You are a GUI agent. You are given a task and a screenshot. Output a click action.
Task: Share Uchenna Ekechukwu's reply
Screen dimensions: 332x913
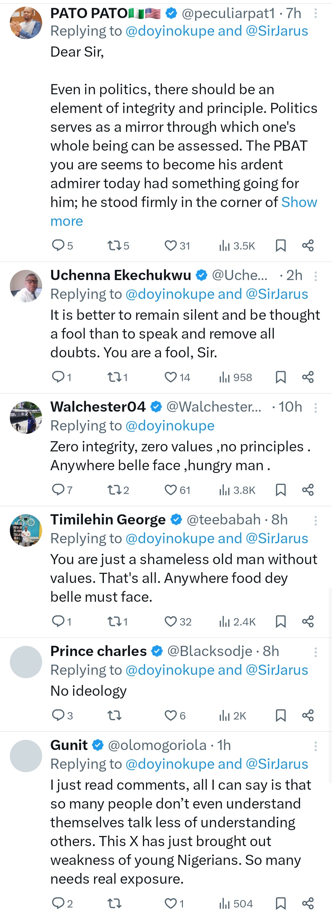point(308,377)
